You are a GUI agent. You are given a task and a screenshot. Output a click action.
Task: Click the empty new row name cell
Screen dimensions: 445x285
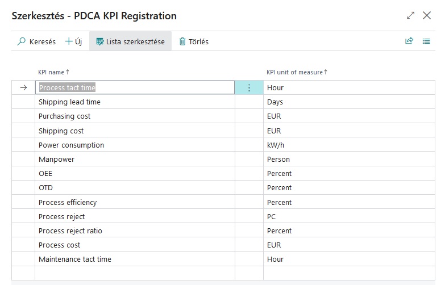(135, 273)
